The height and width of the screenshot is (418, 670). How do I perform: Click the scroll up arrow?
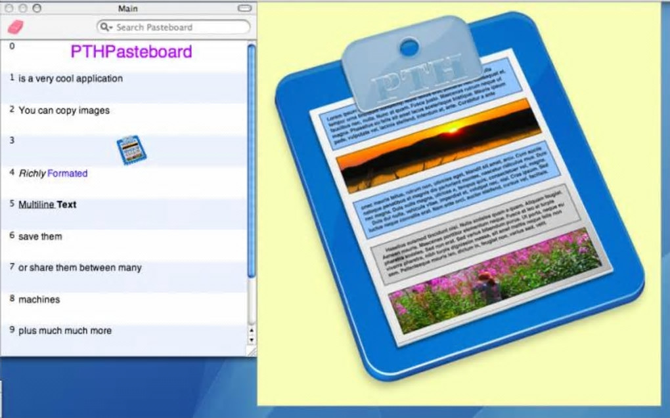coord(251,331)
